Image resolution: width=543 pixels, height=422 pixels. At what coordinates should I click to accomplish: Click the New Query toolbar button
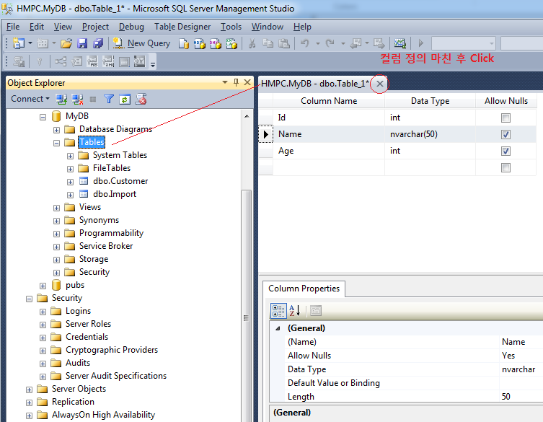point(141,43)
